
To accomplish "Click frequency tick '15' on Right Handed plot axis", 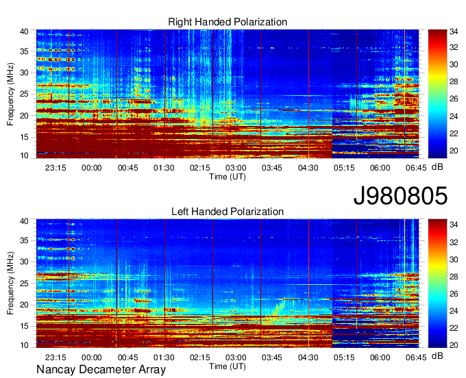I will pos(25,137).
